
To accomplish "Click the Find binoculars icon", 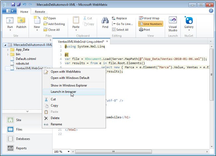I will 105,20.
